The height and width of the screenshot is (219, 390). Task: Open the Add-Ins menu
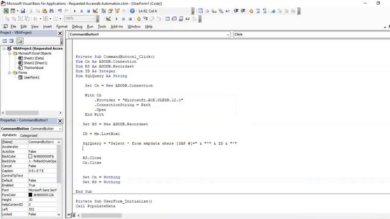click(116, 27)
